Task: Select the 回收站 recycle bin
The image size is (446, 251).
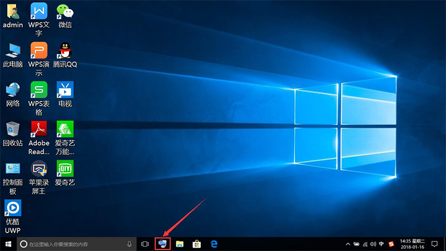Action: pos(13,129)
